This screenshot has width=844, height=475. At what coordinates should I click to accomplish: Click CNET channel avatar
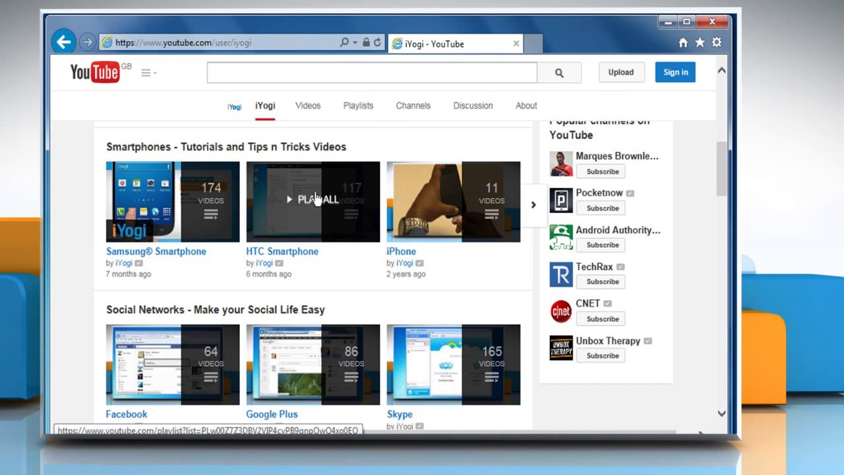click(x=561, y=311)
